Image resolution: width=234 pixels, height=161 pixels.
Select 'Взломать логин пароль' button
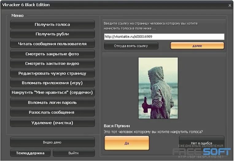pyautogui.click(x=53, y=102)
